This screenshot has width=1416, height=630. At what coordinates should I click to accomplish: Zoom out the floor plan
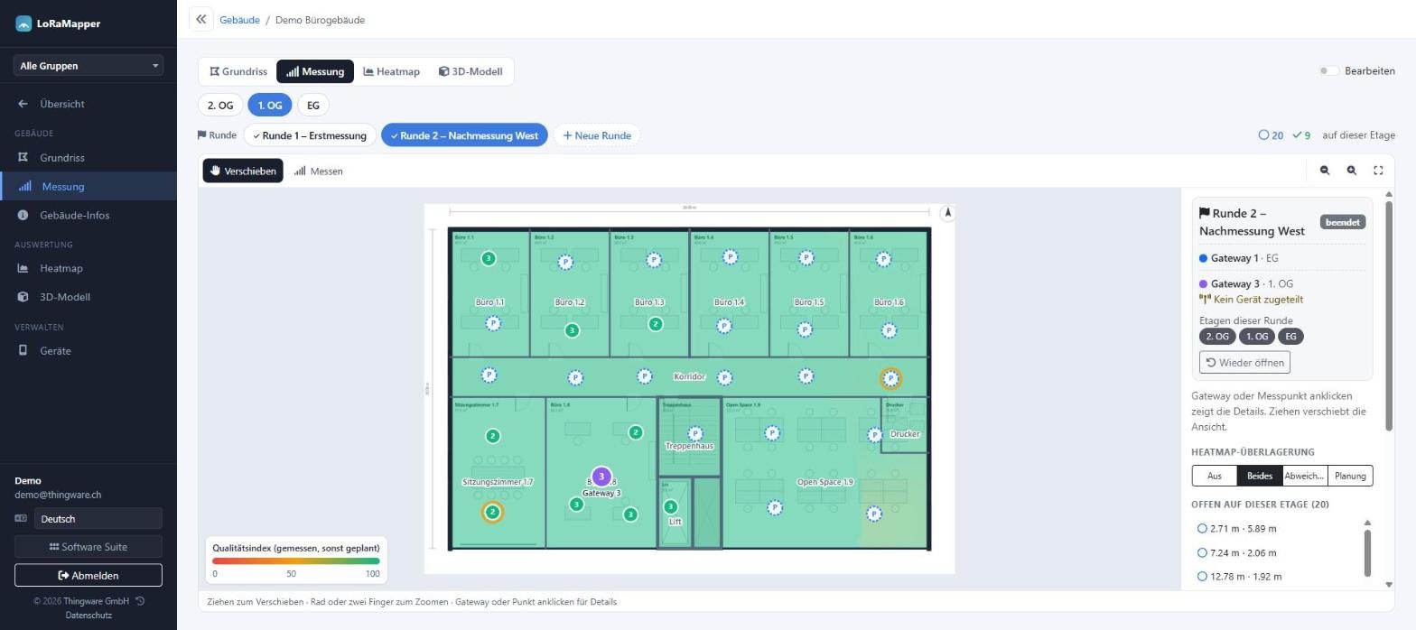pyautogui.click(x=1325, y=171)
